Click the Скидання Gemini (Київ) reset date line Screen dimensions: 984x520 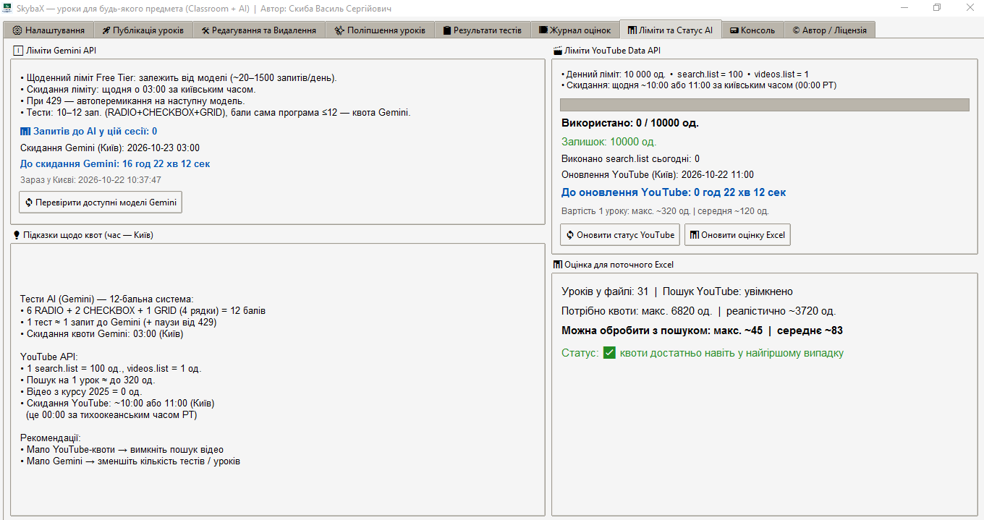[x=110, y=148]
